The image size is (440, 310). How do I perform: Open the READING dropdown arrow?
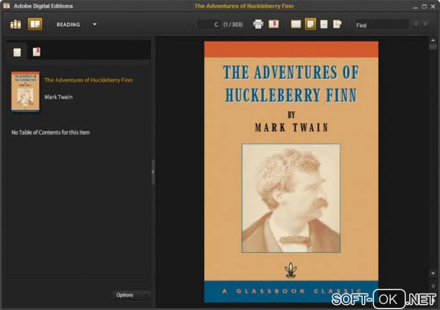pyautogui.click(x=94, y=25)
